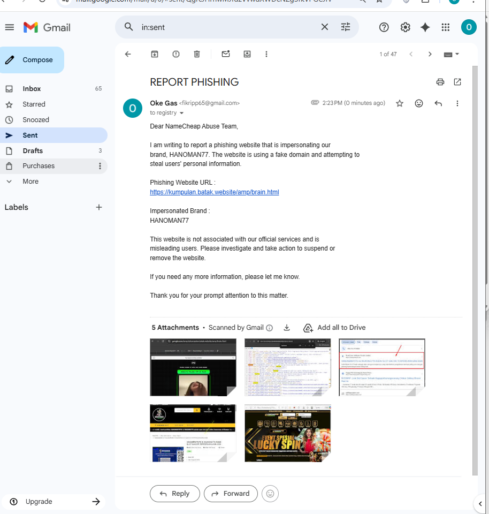Screen dimensions: 489x514
Task: Open message more options menu
Action: tap(457, 103)
